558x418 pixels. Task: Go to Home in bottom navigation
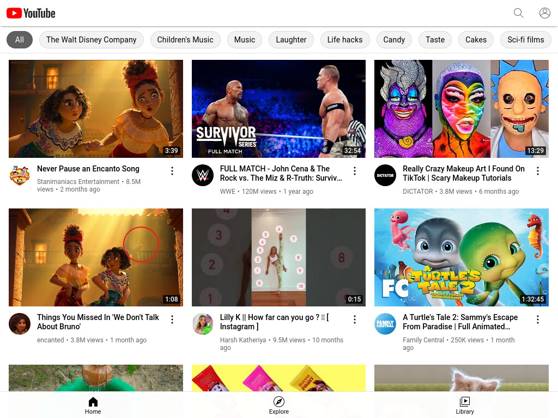(93, 405)
